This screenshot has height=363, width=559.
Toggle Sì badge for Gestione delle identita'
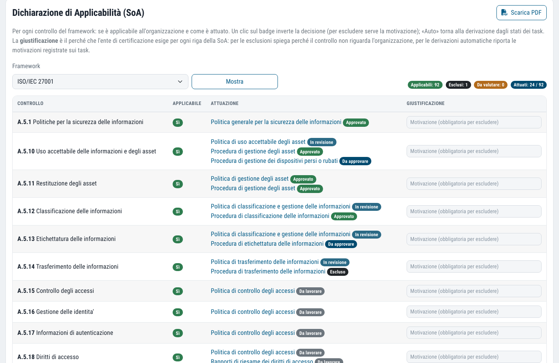click(178, 312)
